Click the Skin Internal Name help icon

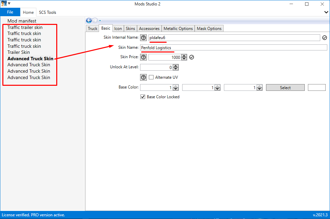[143, 38]
